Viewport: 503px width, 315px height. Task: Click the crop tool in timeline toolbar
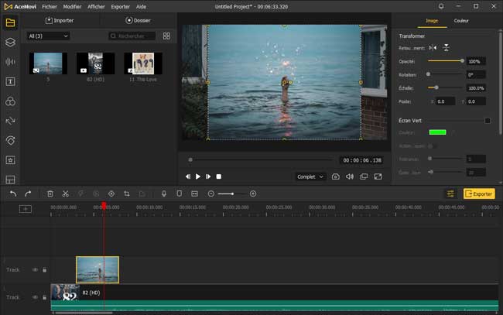tap(127, 193)
